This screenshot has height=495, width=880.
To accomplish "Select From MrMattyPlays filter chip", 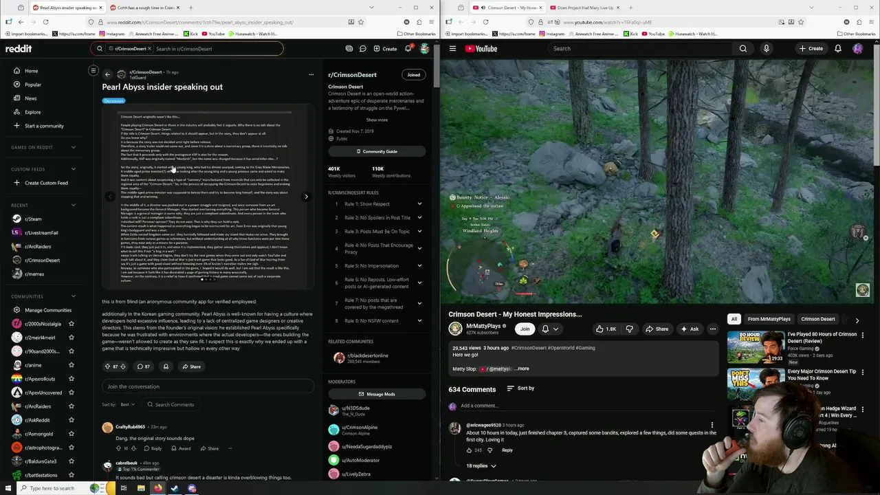I will click(769, 319).
